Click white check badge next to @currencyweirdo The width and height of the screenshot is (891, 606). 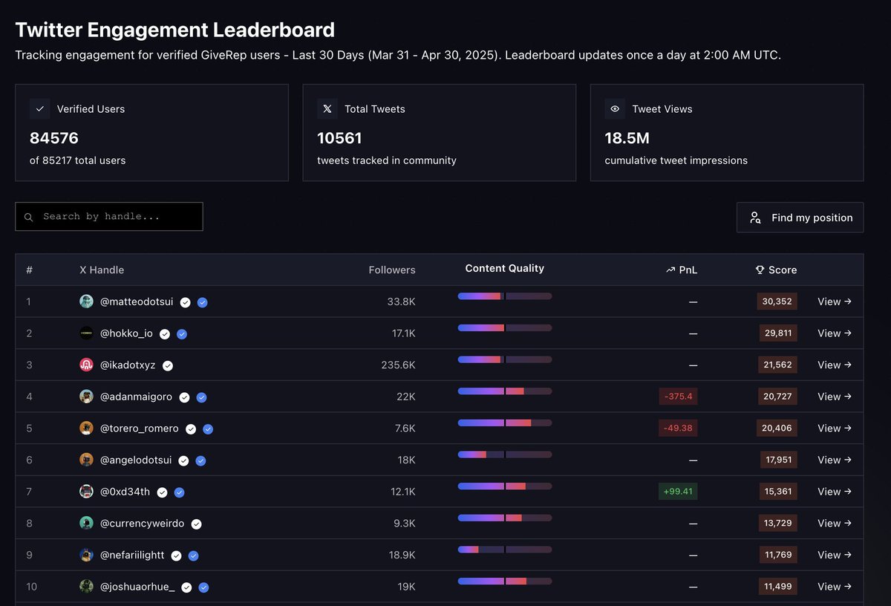click(x=196, y=524)
